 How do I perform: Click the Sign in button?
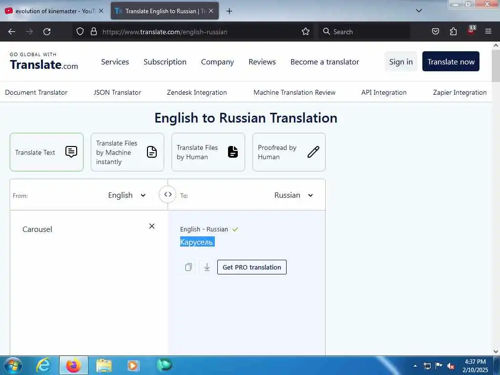pos(401,62)
